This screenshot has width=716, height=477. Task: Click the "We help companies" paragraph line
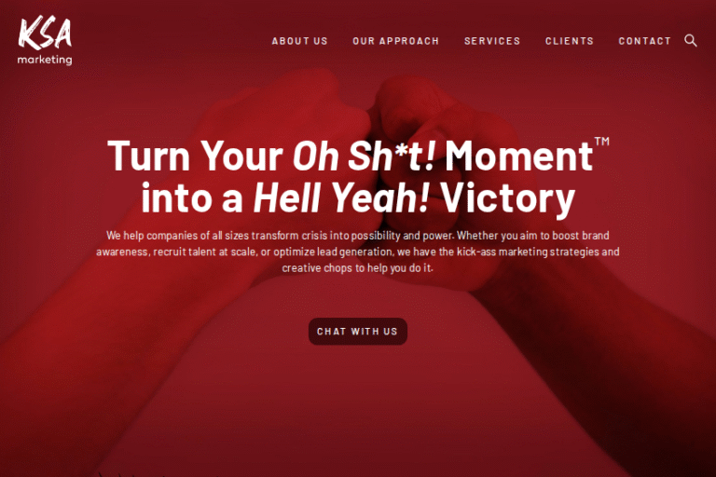(358, 236)
